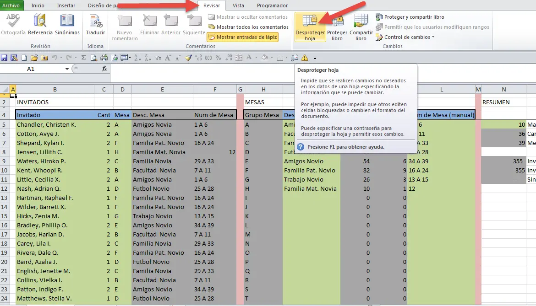Screen dimensions: 536x306
Task: Click the filter funnel icon
Action: (158, 58)
